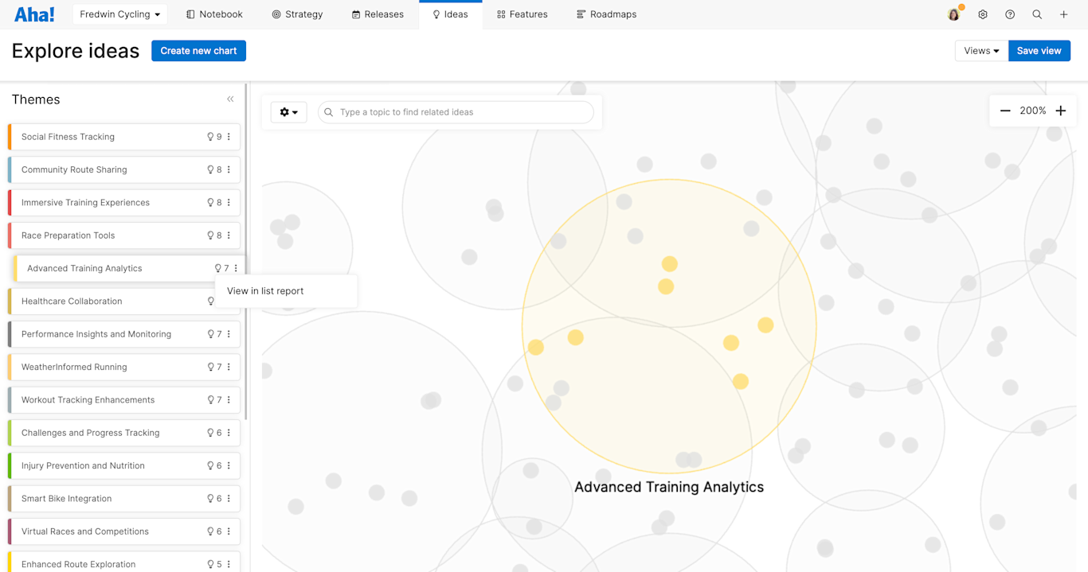Click the Advanced Training Analytics chart label
Viewport: 1088px width, 572px height.
click(669, 487)
